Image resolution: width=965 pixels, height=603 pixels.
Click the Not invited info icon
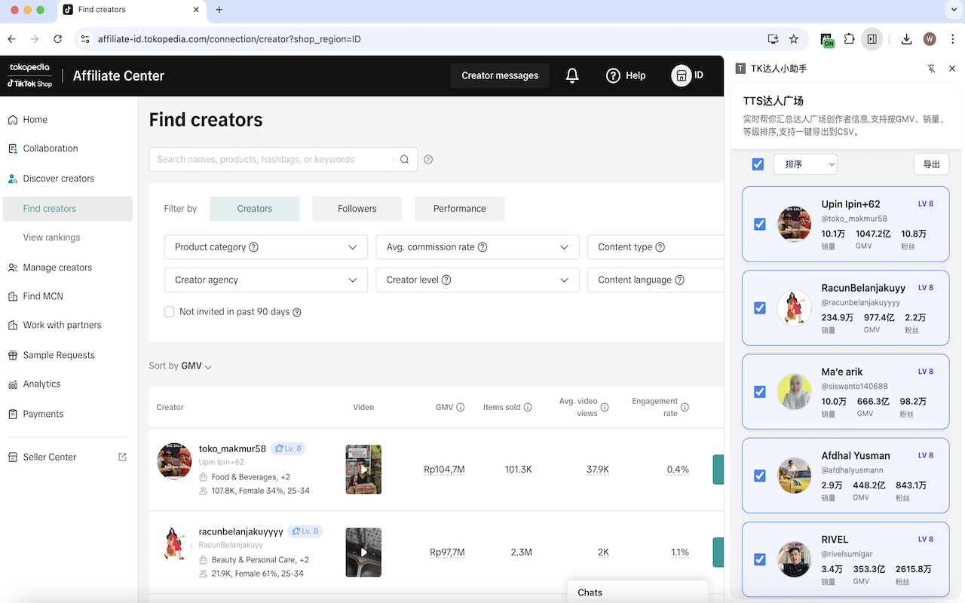coord(297,312)
